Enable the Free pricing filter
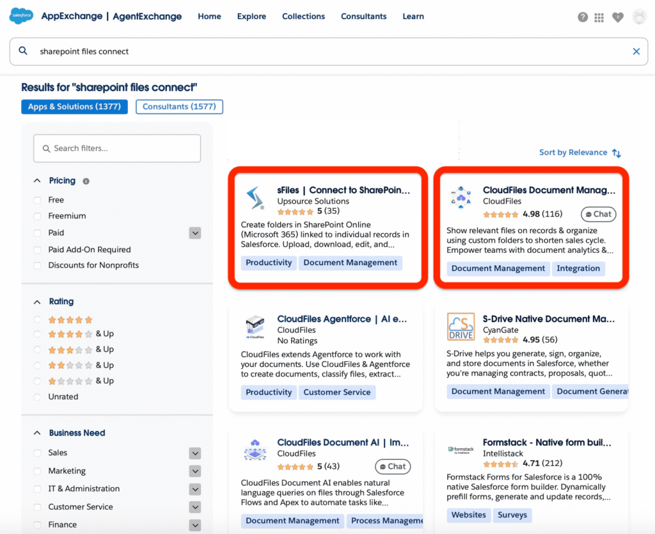Image resolution: width=655 pixels, height=534 pixels. (x=38, y=200)
